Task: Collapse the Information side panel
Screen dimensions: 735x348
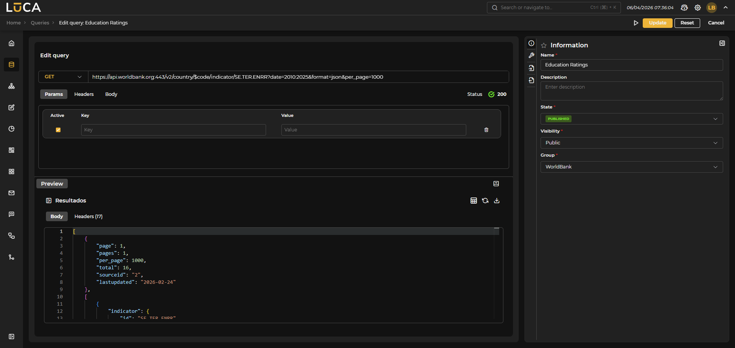Action: [722, 43]
